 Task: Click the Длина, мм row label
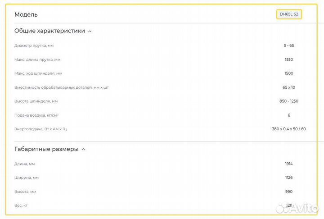coord(25,164)
